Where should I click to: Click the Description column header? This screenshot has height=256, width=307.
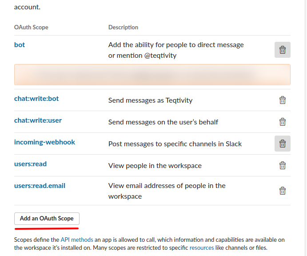(x=123, y=28)
